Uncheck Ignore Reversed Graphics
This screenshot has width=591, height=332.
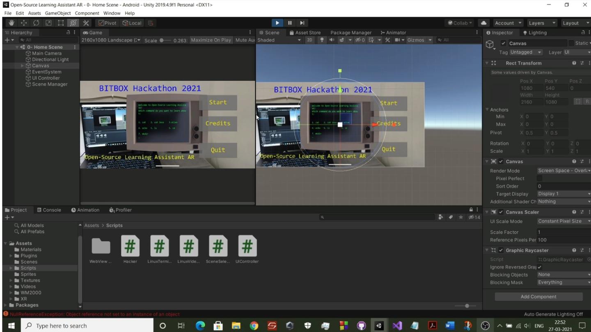(x=540, y=267)
